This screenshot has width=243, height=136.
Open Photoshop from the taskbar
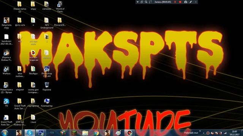coord(41,133)
